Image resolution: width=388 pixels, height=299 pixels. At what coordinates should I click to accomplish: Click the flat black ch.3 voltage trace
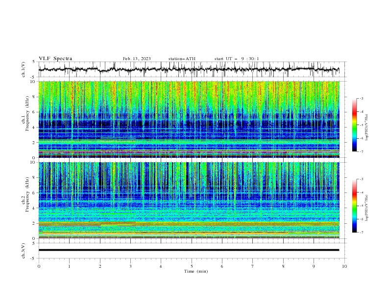pyautogui.click(x=189, y=250)
